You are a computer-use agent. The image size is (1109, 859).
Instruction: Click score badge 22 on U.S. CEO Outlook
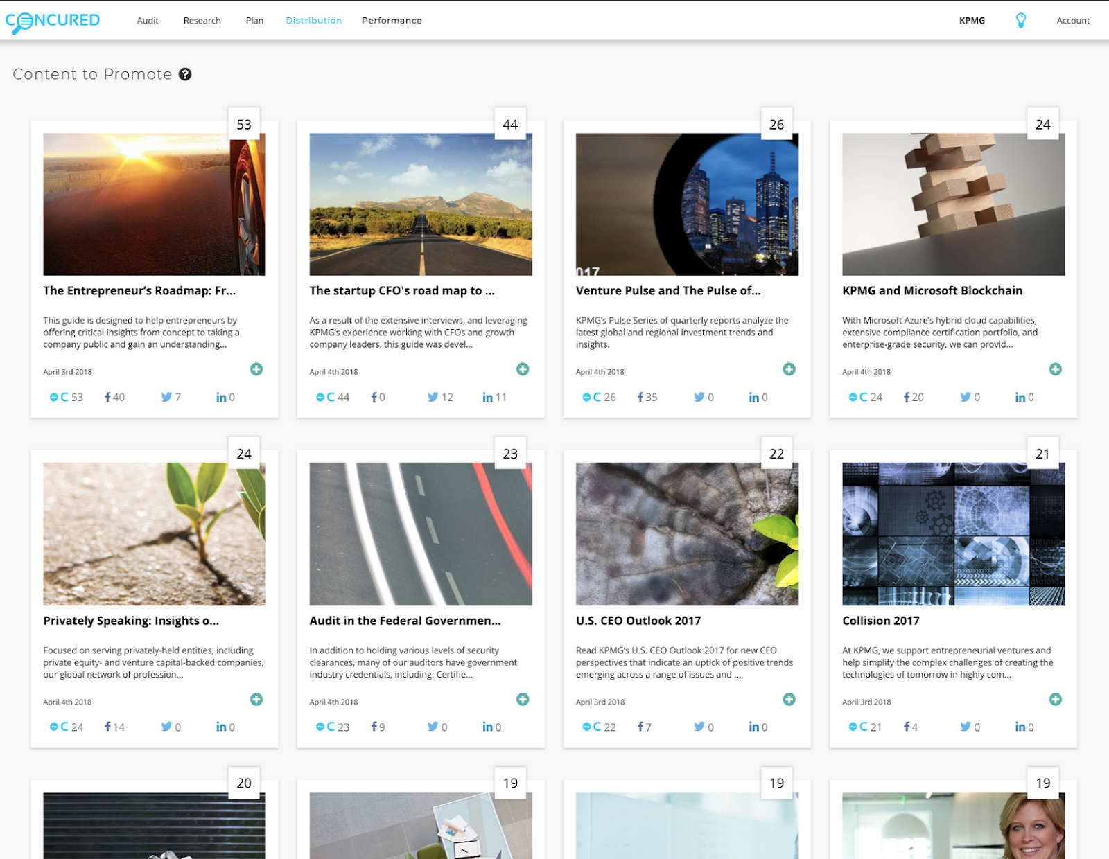[x=776, y=453]
